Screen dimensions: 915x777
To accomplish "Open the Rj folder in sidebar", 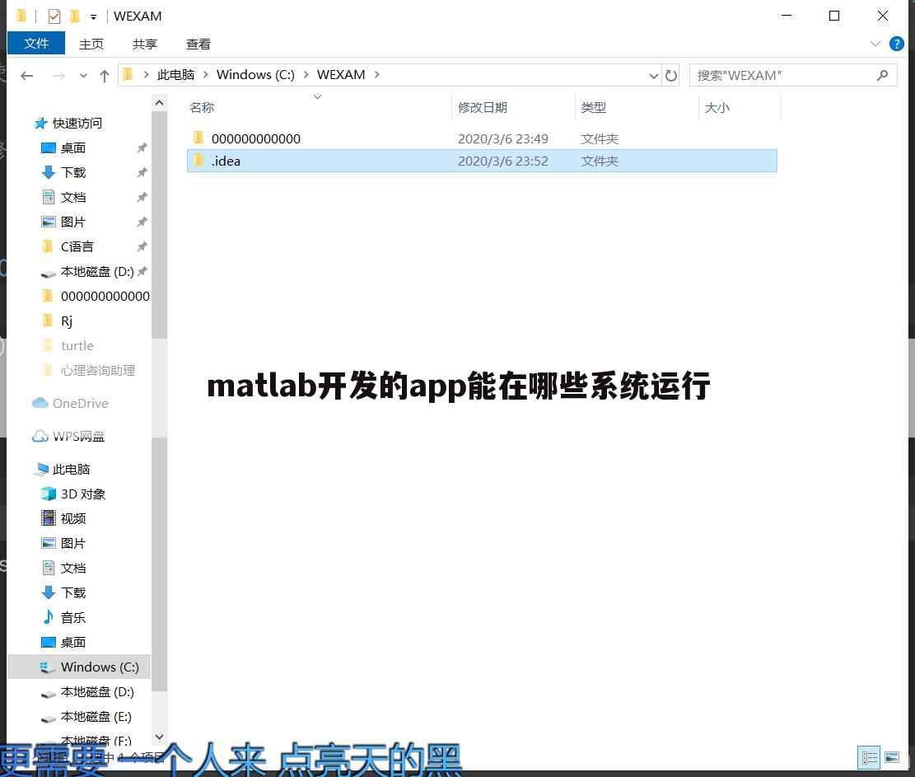I will tap(67, 321).
